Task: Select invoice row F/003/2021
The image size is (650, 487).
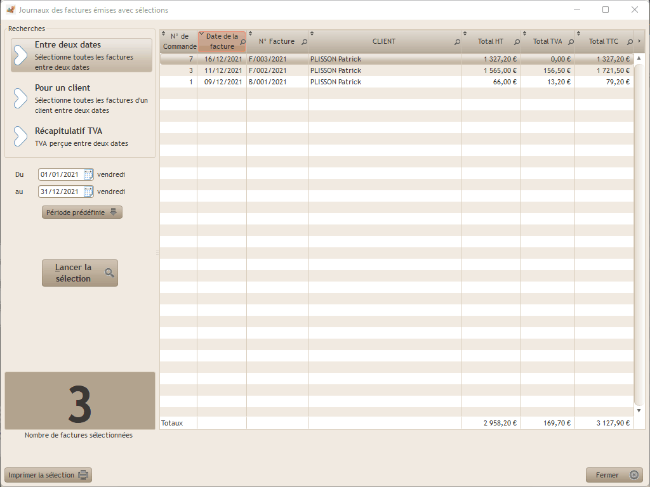Action: [x=397, y=59]
